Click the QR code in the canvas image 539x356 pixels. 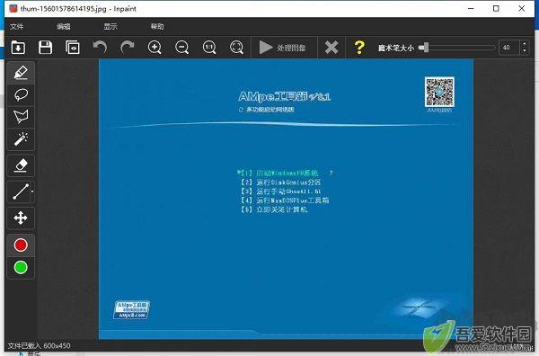[x=439, y=92]
